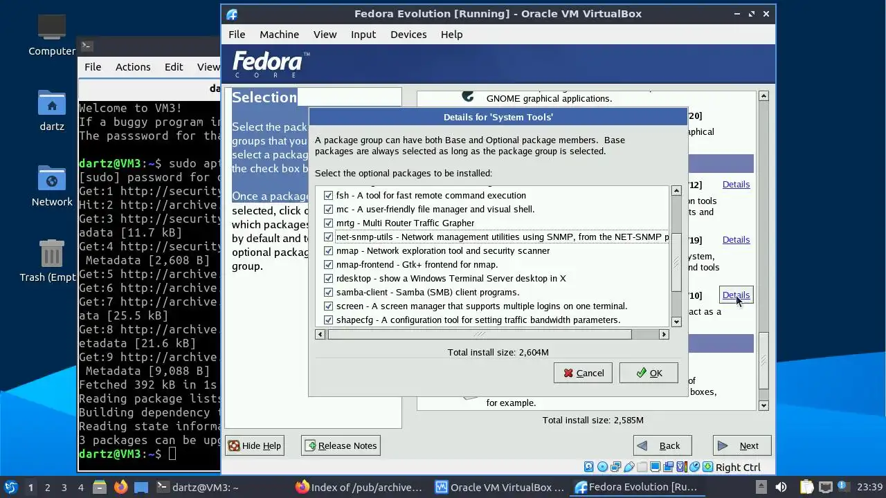Uncheck the screen package checkbox
886x498 pixels.
328,306
